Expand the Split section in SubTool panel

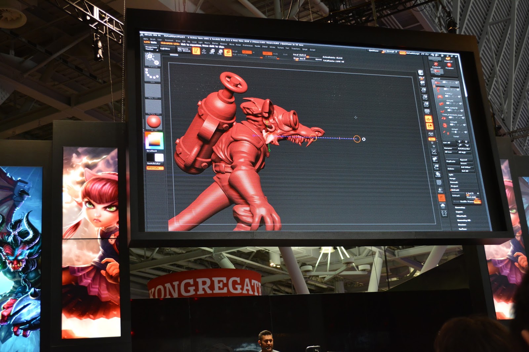[x=451, y=174]
